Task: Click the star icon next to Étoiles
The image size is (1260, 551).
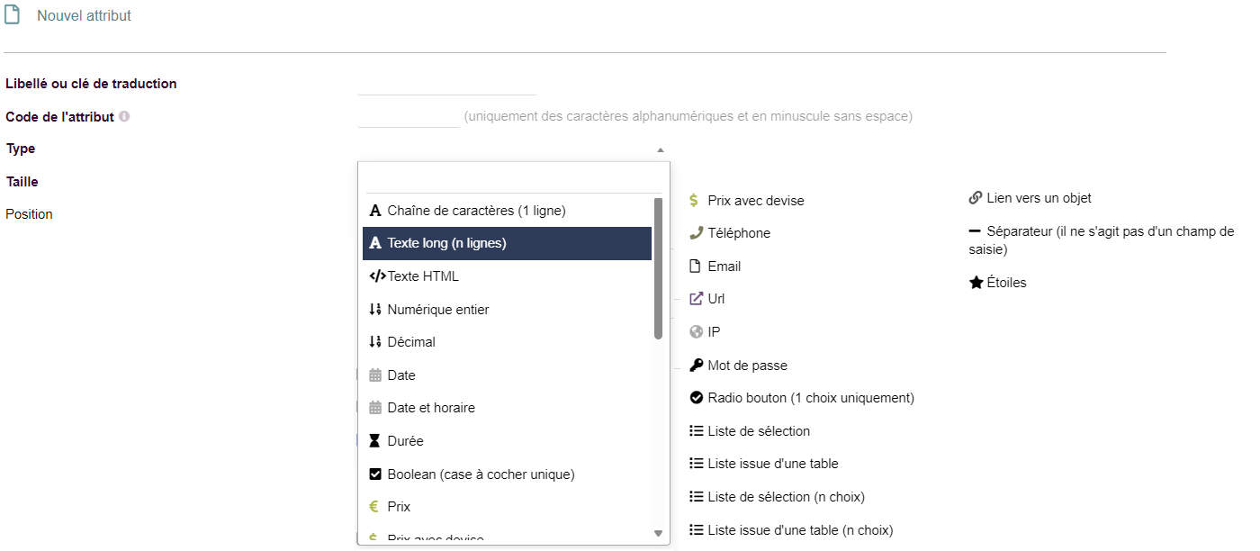Action: [x=976, y=283]
